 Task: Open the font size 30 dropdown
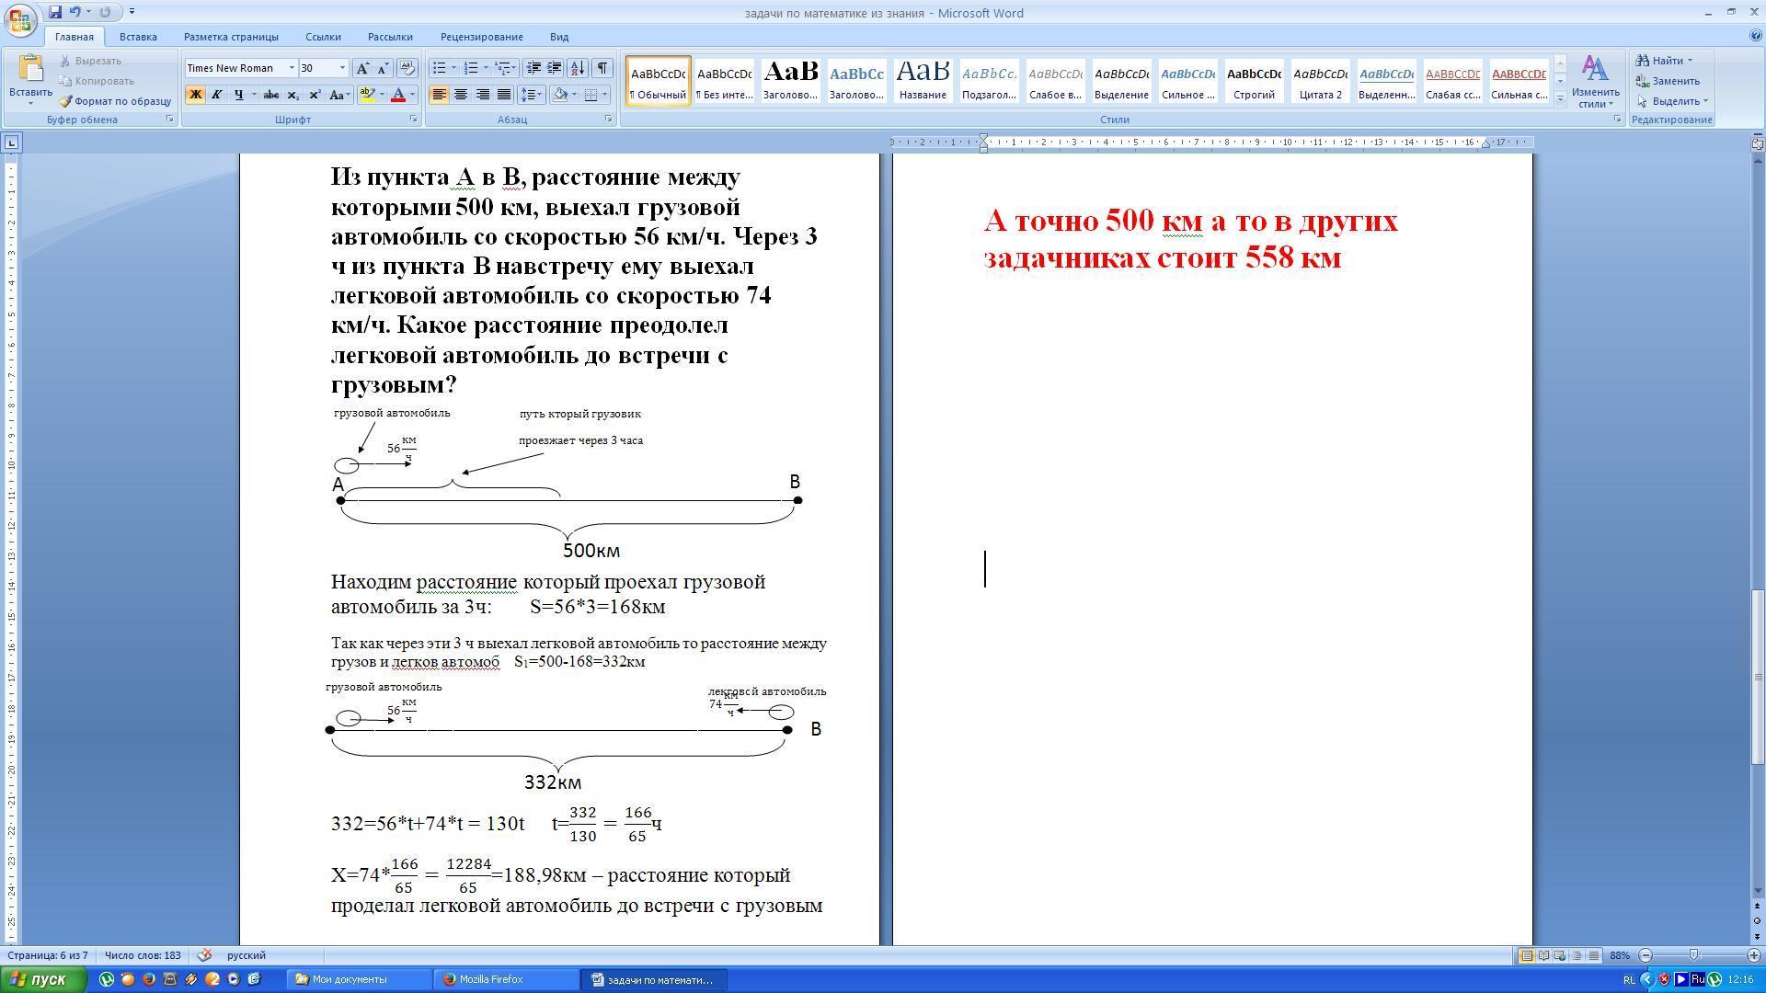(342, 68)
